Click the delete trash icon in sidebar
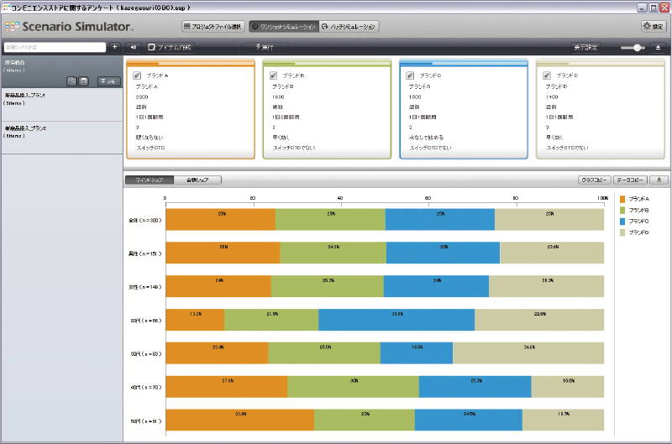This screenshot has height=444, width=672. pos(85,81)
